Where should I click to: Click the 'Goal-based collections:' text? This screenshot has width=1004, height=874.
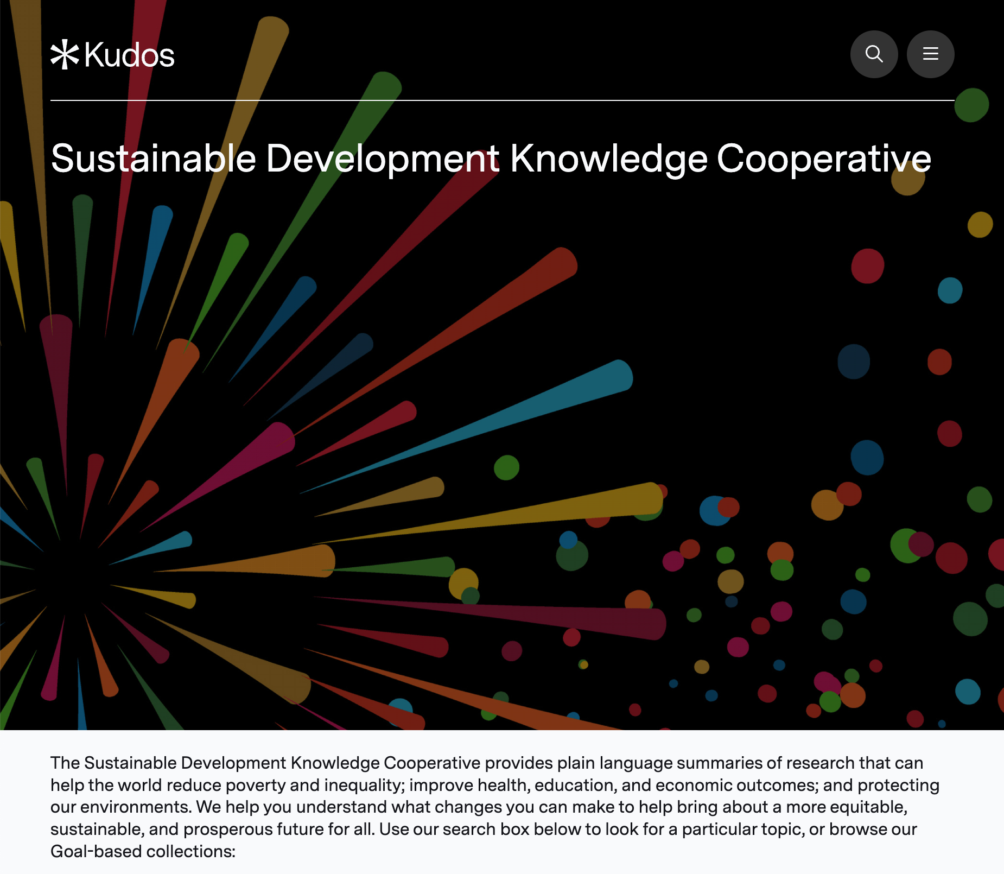(x=143, y=851)
